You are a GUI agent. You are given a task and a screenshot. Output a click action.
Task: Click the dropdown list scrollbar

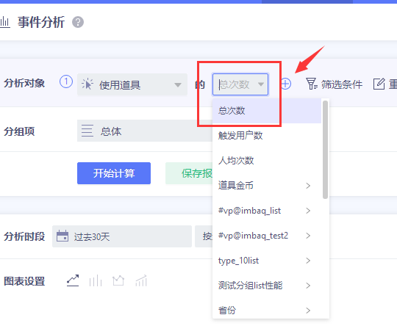point(326,150)
